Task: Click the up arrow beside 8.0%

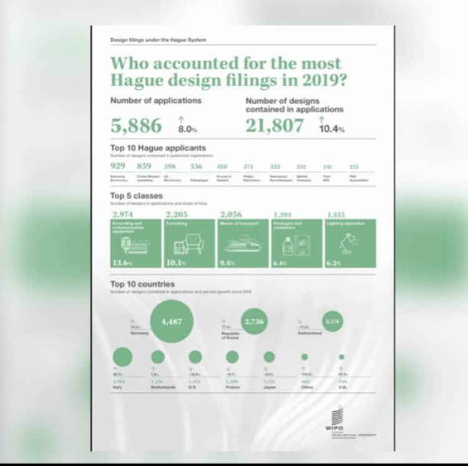Action: 182,119
